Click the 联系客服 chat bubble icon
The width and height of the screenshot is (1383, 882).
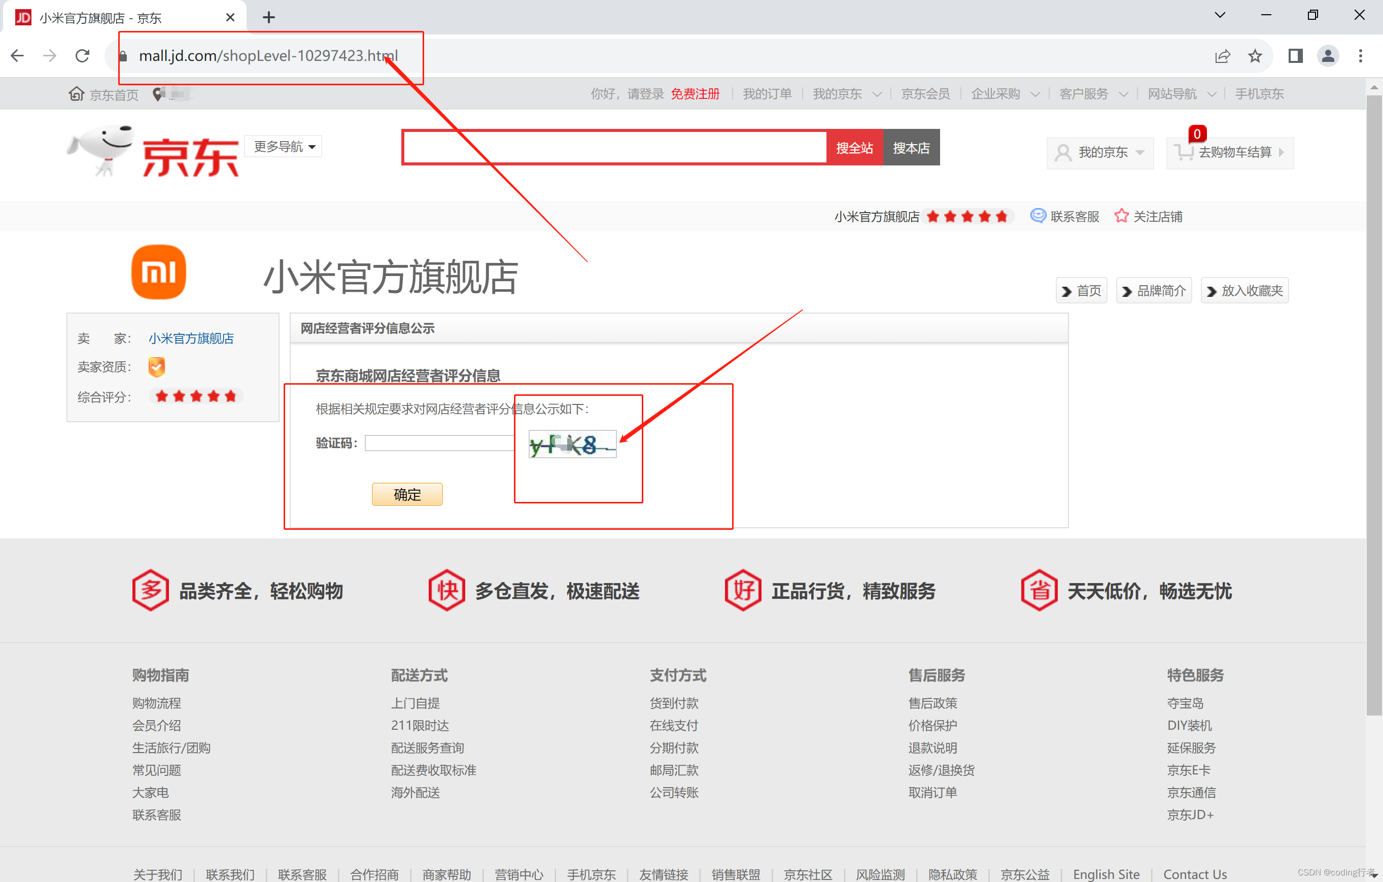click(x=1037, y=216)
